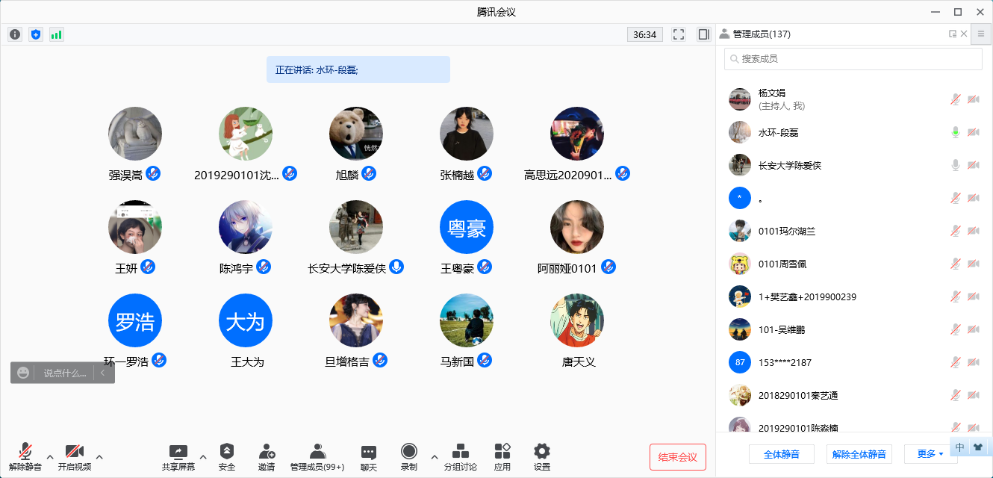
Task: Open the member panel hamburger menu
Action: 981,34
